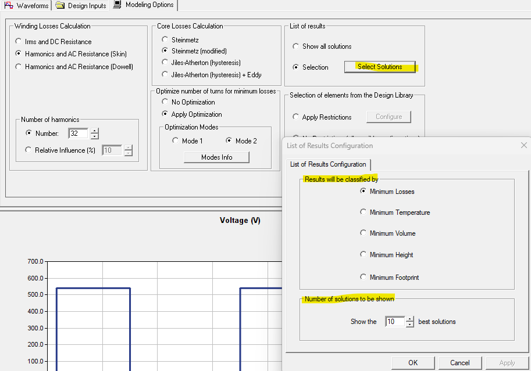Enable Show all solutions

pyautogui.click(x=296, y=46)
